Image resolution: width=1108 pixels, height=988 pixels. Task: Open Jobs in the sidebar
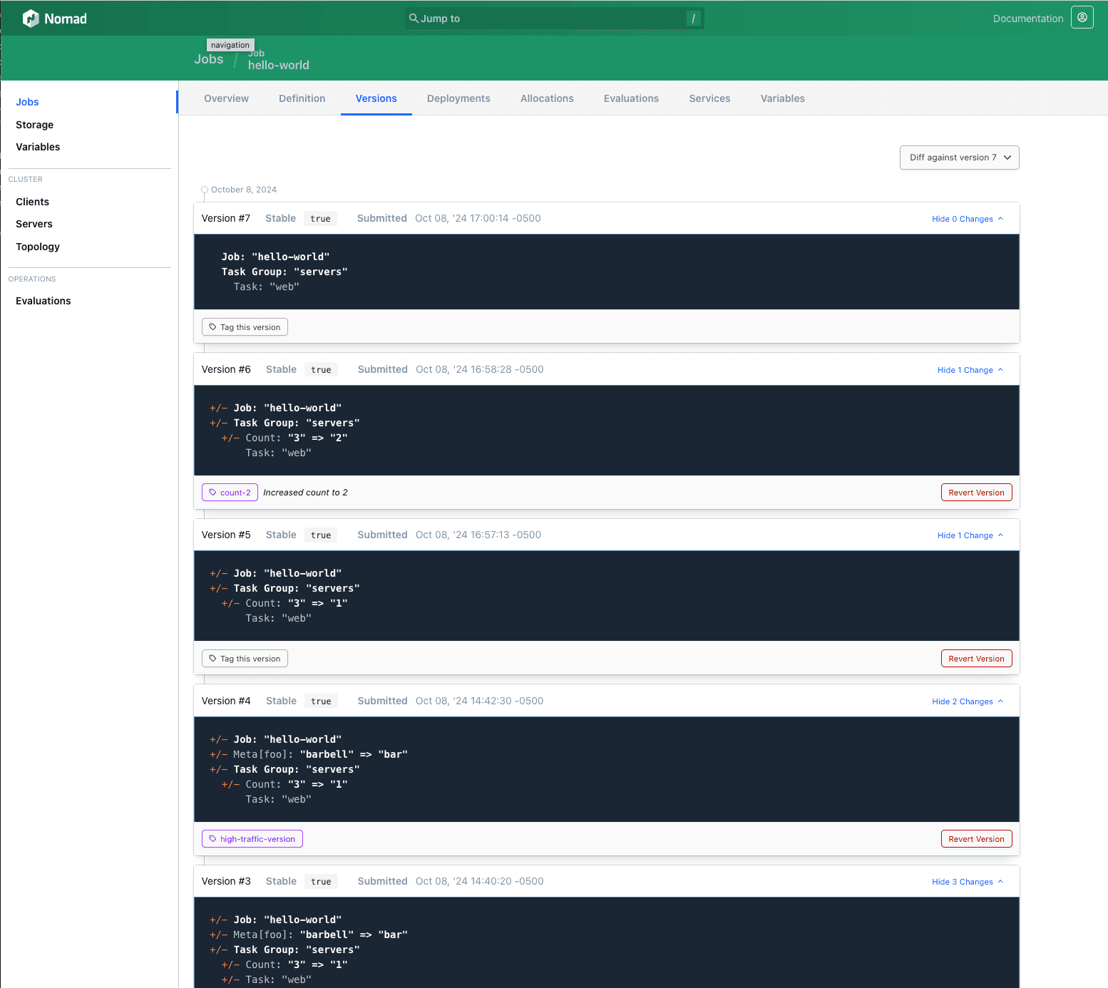(x=27, y=102)
